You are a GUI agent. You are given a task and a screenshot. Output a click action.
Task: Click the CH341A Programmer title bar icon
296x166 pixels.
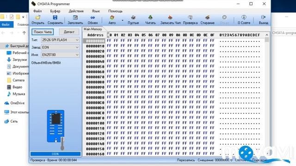(33, 4)
